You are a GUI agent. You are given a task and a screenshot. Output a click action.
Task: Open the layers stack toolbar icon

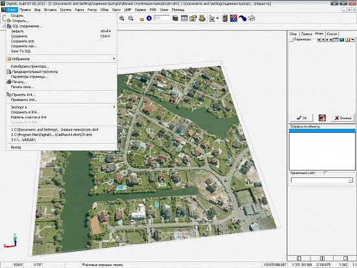175,18
